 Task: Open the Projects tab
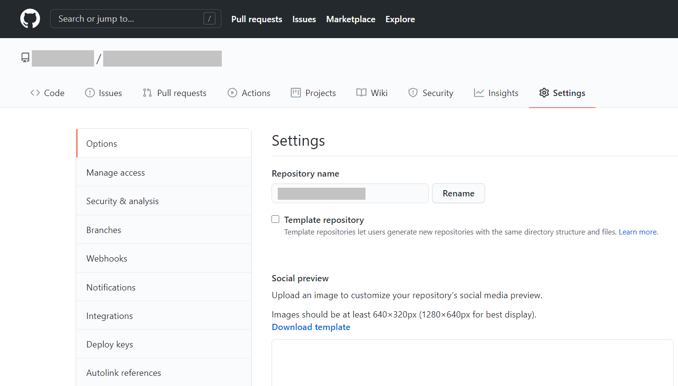coord(313,93)
